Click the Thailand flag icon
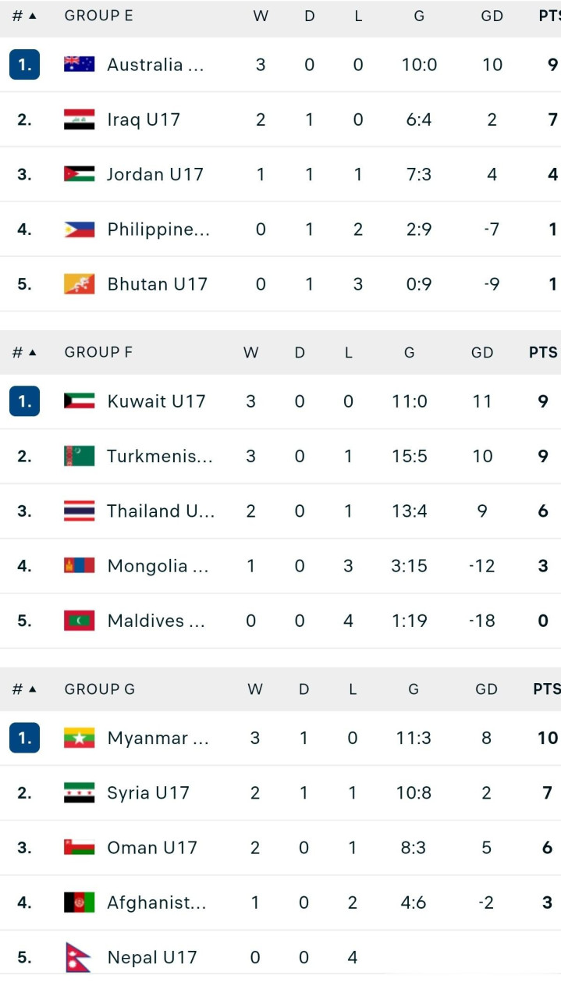 click(79, 511)
